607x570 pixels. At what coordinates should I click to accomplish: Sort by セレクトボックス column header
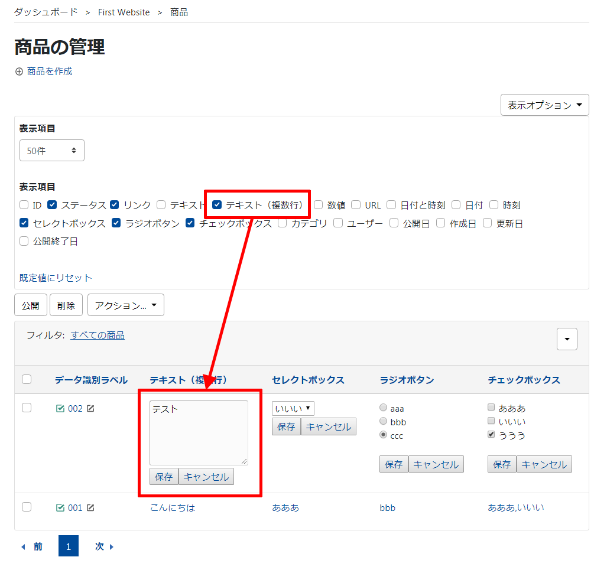point(308,380)
